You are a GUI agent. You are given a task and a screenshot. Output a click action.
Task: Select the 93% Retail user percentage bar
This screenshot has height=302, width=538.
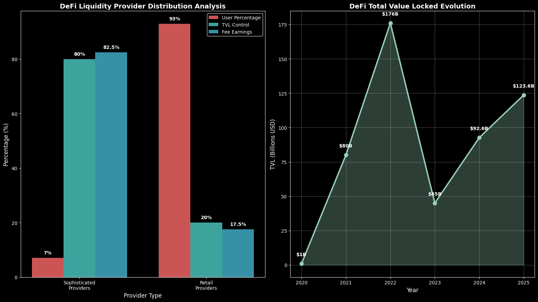174,150
